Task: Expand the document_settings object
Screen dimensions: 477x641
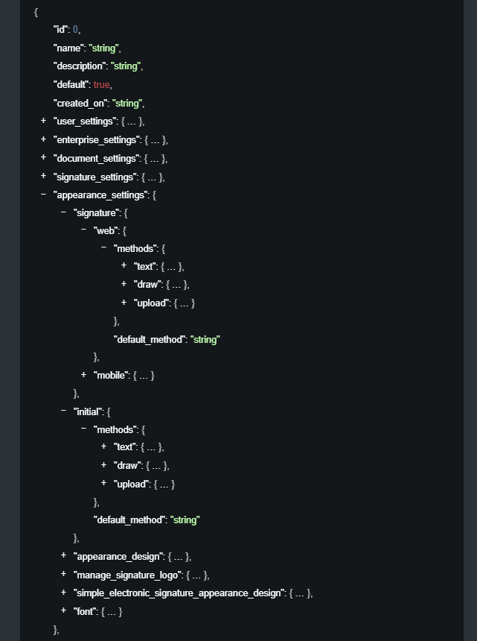Action: [43, 158]
